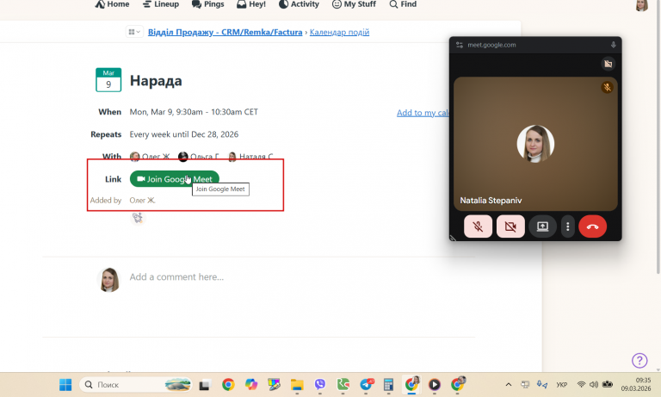This screenshot has height=397, width=661.
Task: Click Ольга Г. participant avatar
Action: pyautogui.click(x=183, y=157)
